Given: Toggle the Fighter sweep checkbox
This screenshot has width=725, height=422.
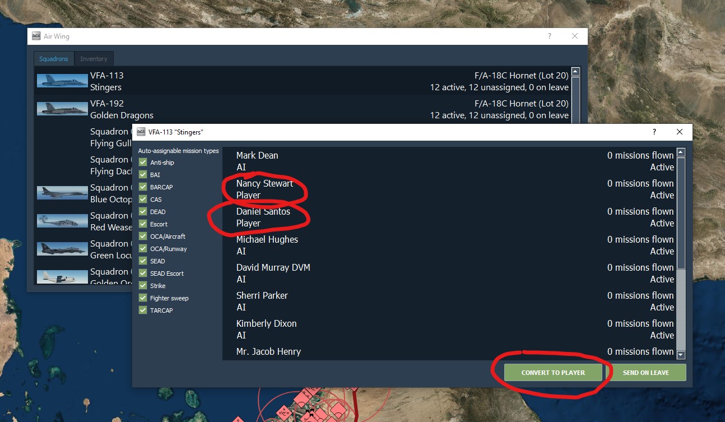Looking at the screenshot, I should [143, 298].
